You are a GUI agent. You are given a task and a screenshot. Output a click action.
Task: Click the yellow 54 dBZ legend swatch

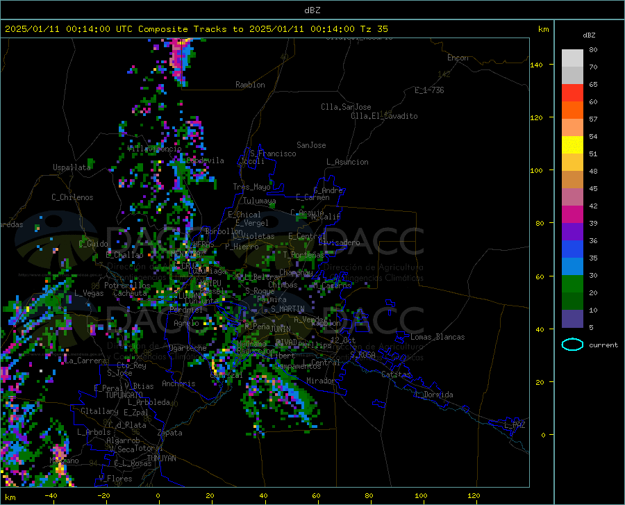[572, 144]
